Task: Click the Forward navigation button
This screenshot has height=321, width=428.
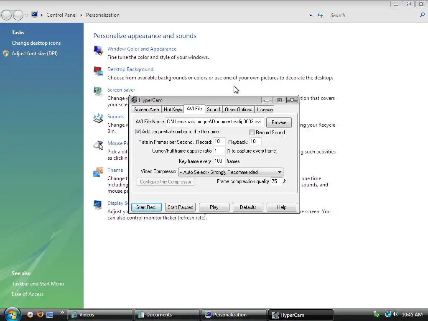Action: pos(18,15)
